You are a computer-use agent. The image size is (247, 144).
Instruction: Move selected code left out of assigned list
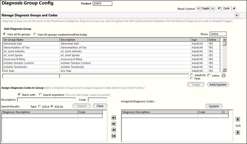tap(114, 130)
